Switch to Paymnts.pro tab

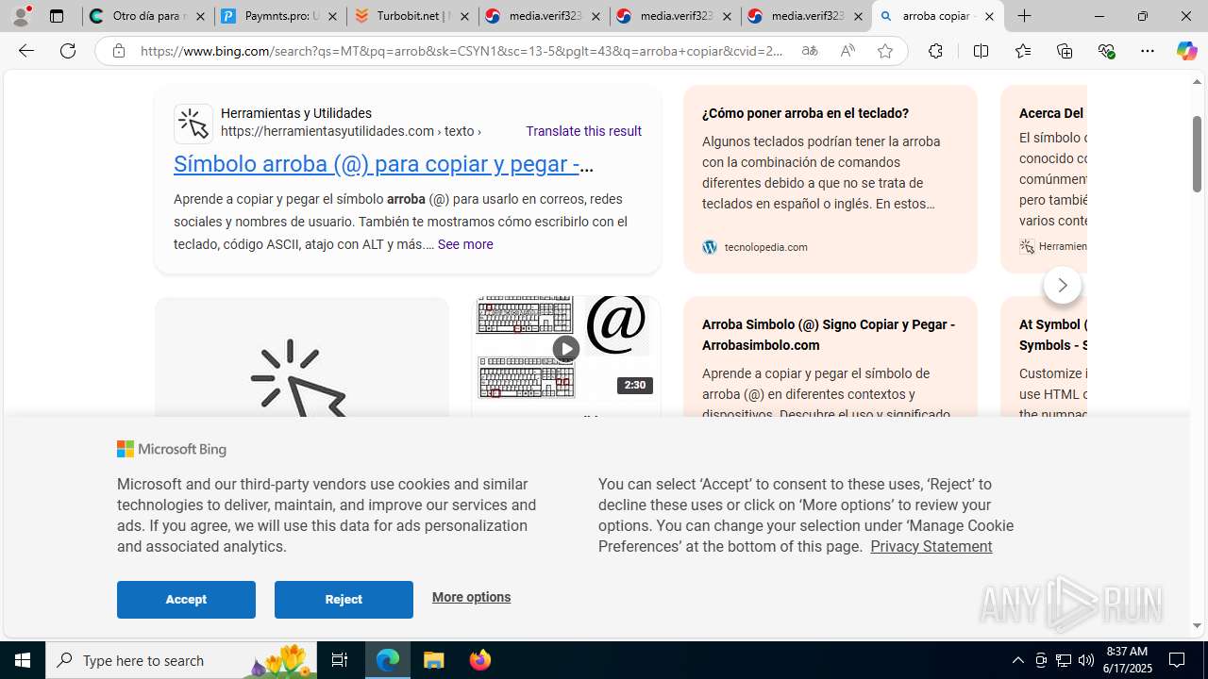pyautogui.click(x=280, y=16)
